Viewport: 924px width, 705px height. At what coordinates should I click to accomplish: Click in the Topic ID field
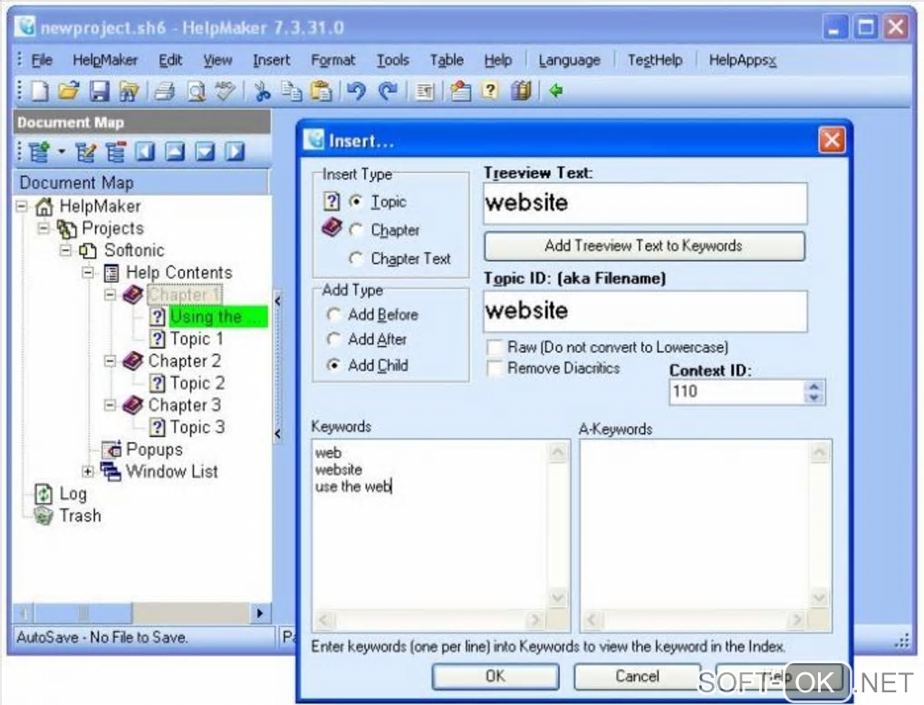pos(645,311)
